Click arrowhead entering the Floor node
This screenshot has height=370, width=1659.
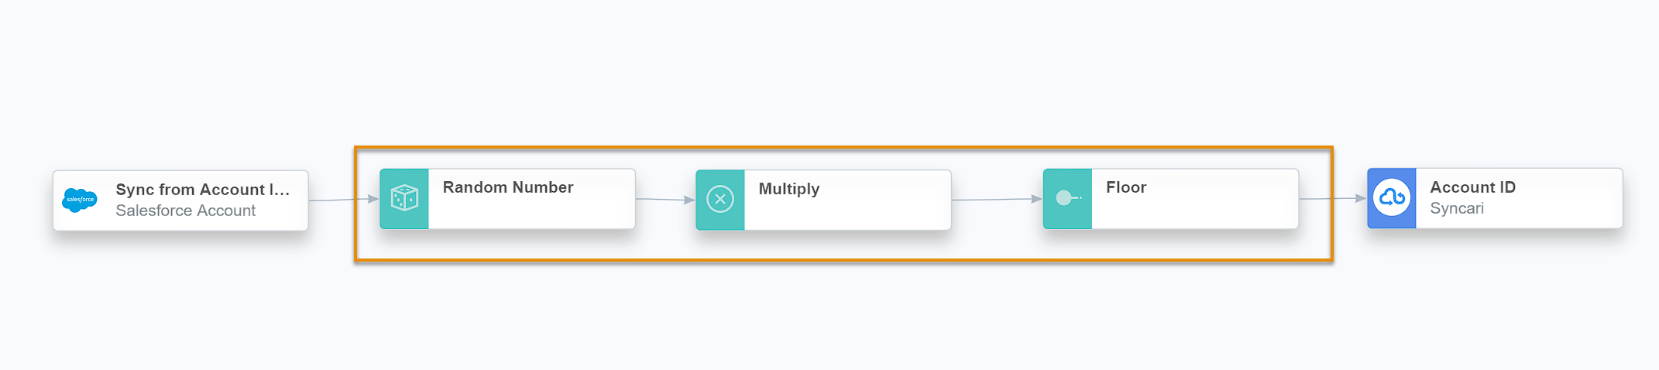tap(1037, 199)
